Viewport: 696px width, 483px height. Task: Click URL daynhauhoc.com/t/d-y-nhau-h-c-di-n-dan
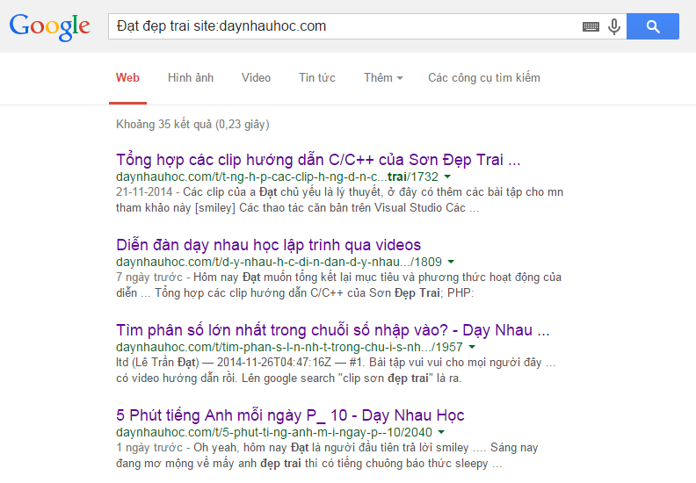279,262
